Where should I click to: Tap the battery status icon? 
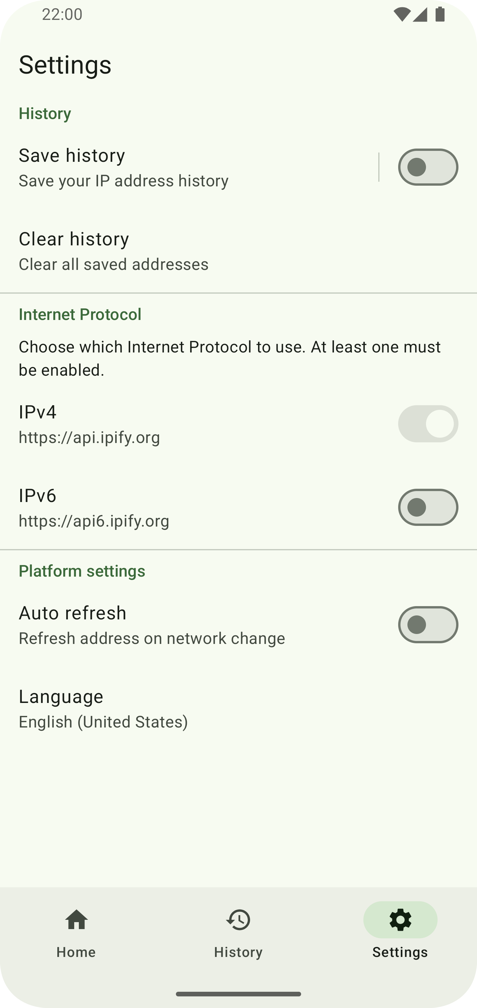click(440, 15)
